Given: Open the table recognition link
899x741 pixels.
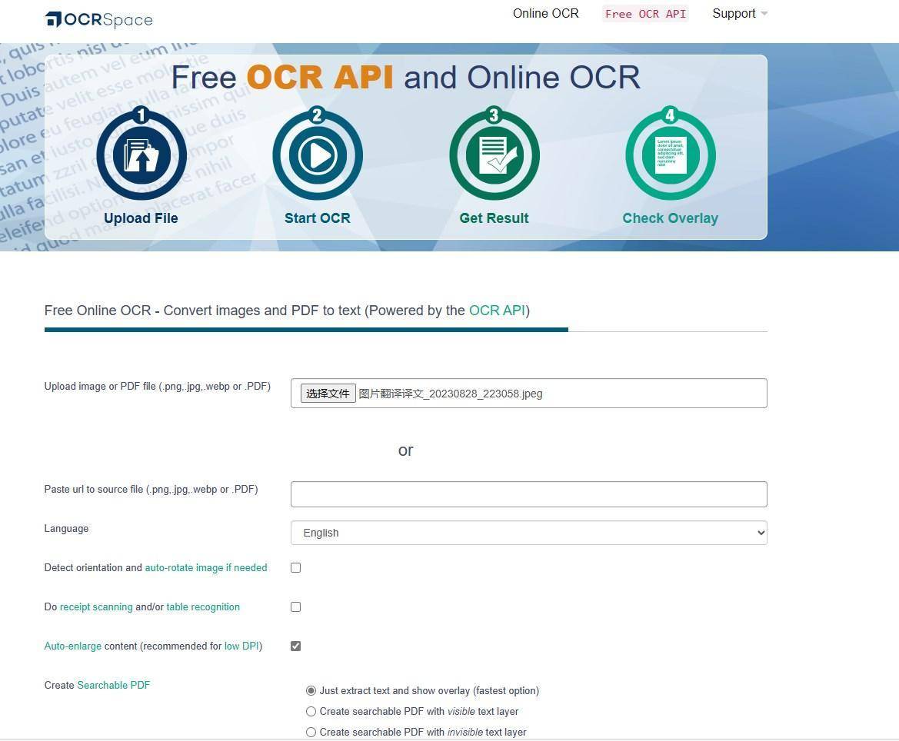Looking at the screenshot, I should click(203, 606).
